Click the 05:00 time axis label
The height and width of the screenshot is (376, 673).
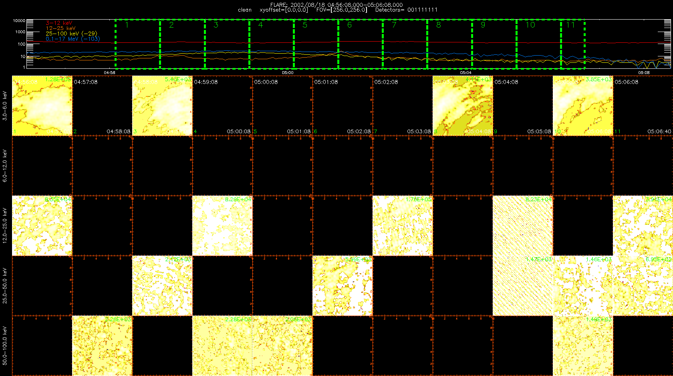288,73
